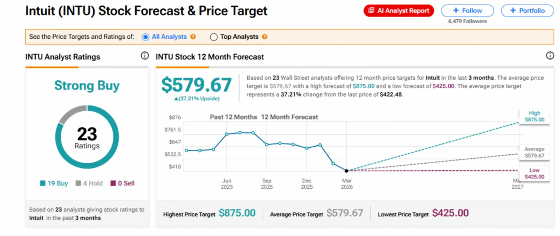Select the Top Analysts radio button
The image size is (560, 236).
(214, 37)
